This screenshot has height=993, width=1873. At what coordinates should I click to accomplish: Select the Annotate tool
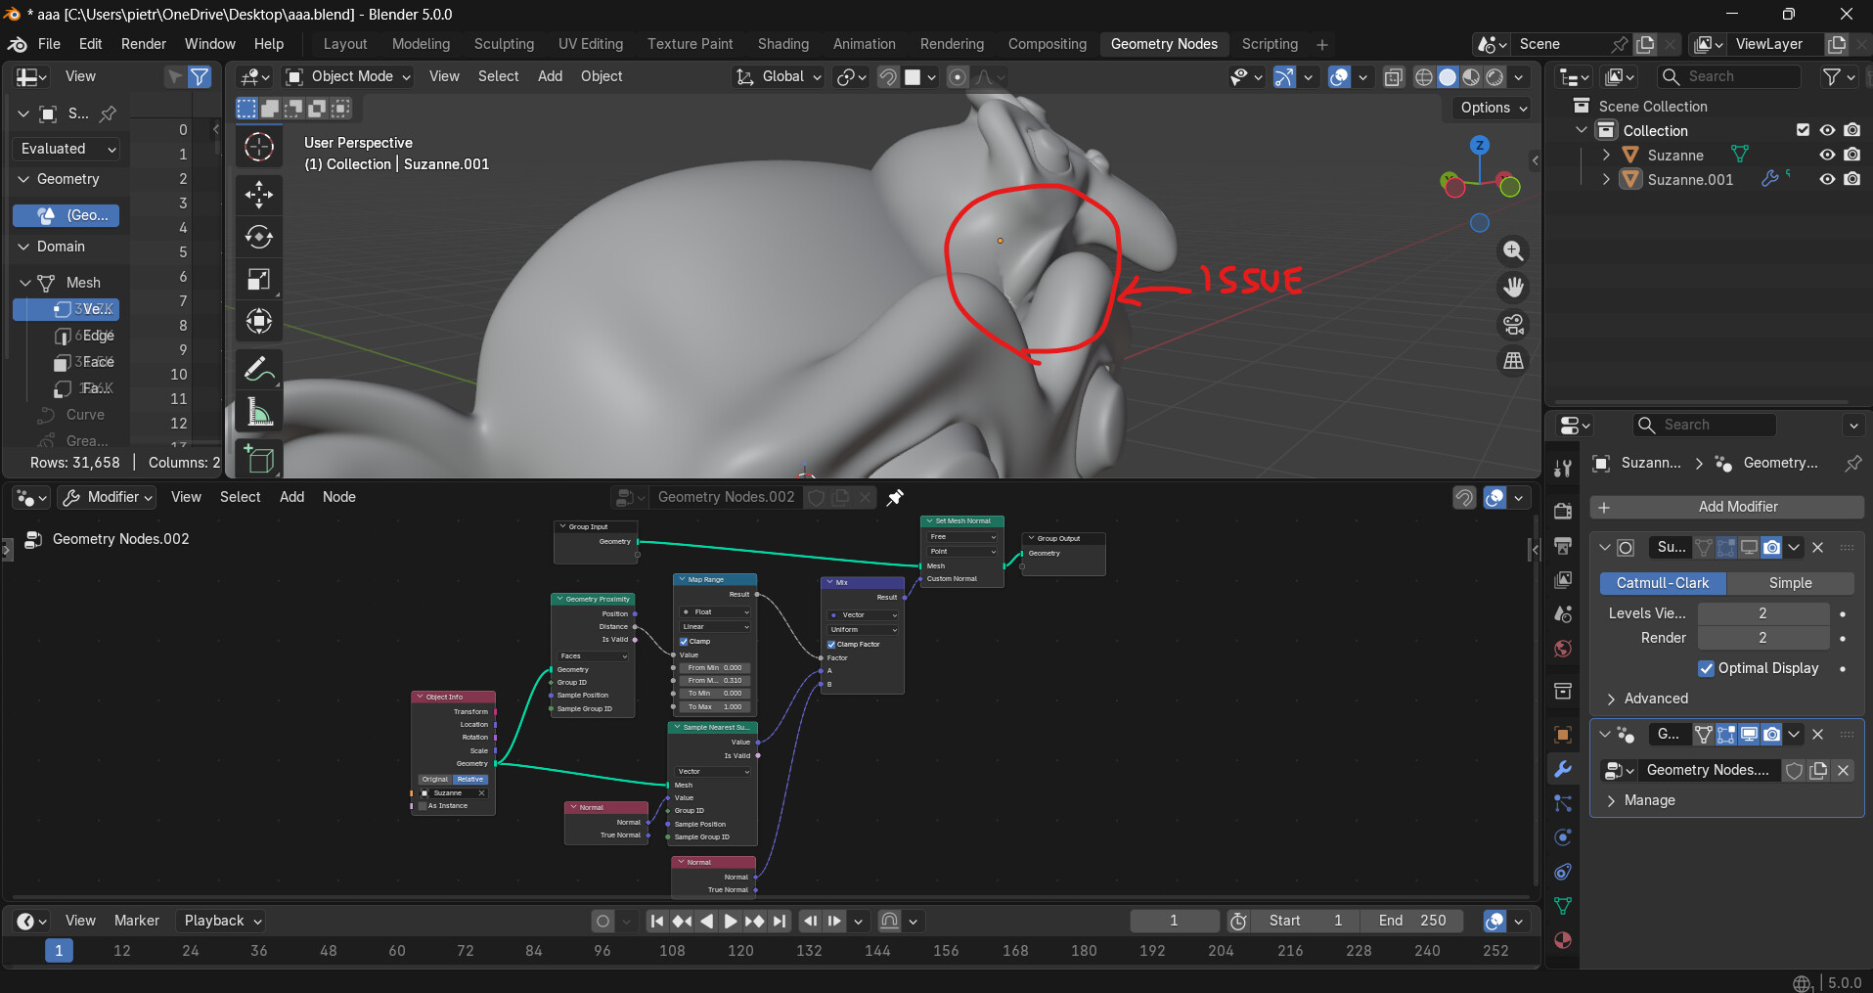tap(258, 370)
